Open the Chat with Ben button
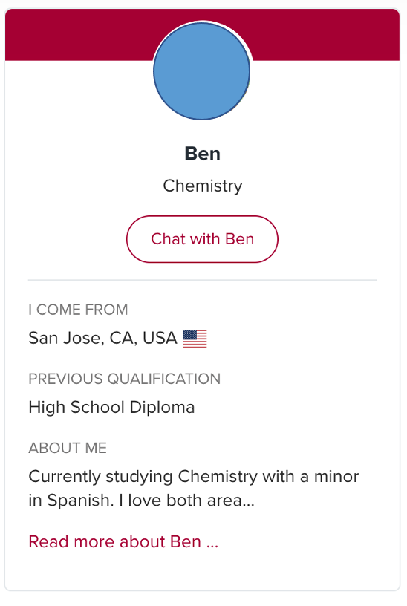This screenshot has height=606, width=407. pyautogui.click(x=202, y=239)
